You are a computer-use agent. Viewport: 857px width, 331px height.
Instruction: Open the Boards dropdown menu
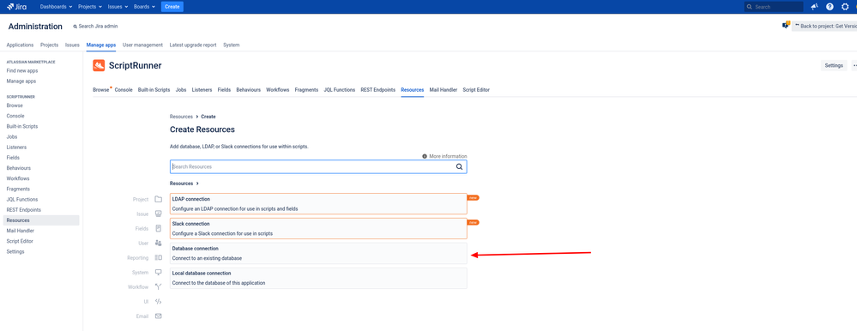pyautogui.click(x=144, y=7)
